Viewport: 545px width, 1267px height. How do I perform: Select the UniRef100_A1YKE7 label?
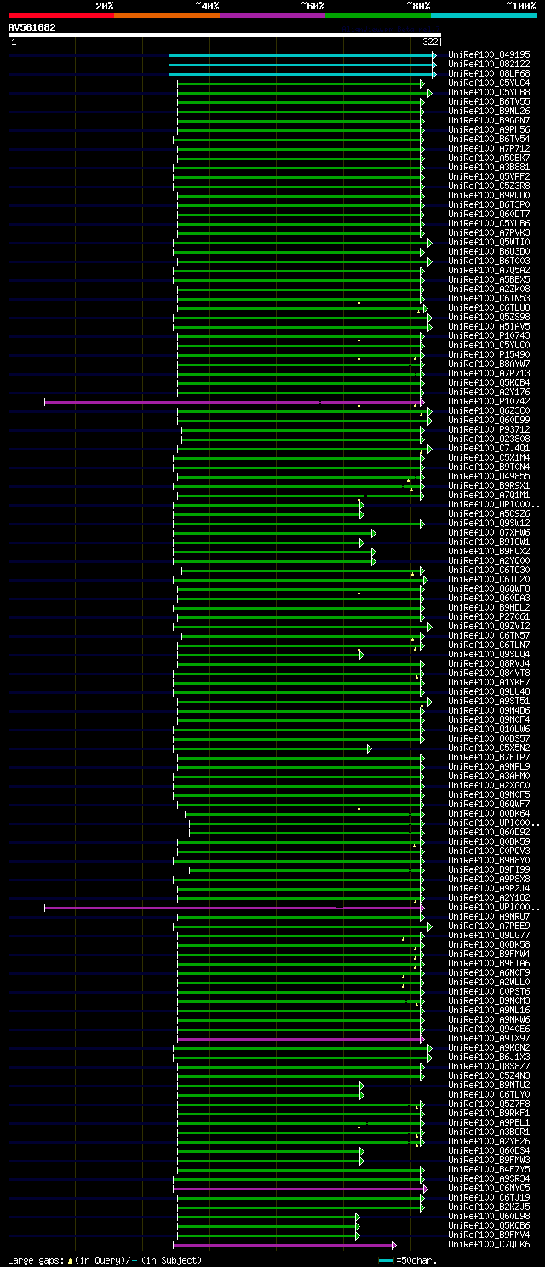point(490,682)
